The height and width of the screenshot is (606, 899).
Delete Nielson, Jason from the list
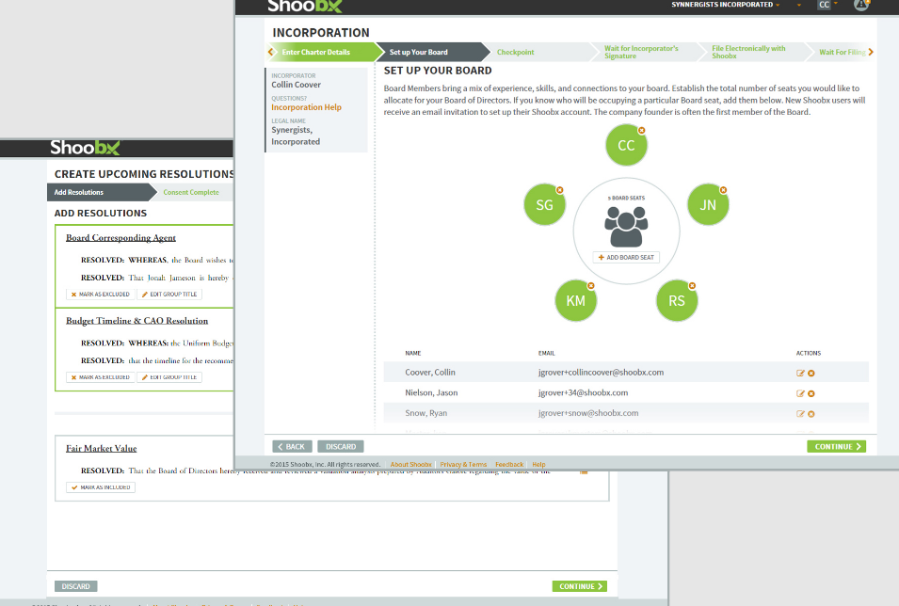coord(811,393)
